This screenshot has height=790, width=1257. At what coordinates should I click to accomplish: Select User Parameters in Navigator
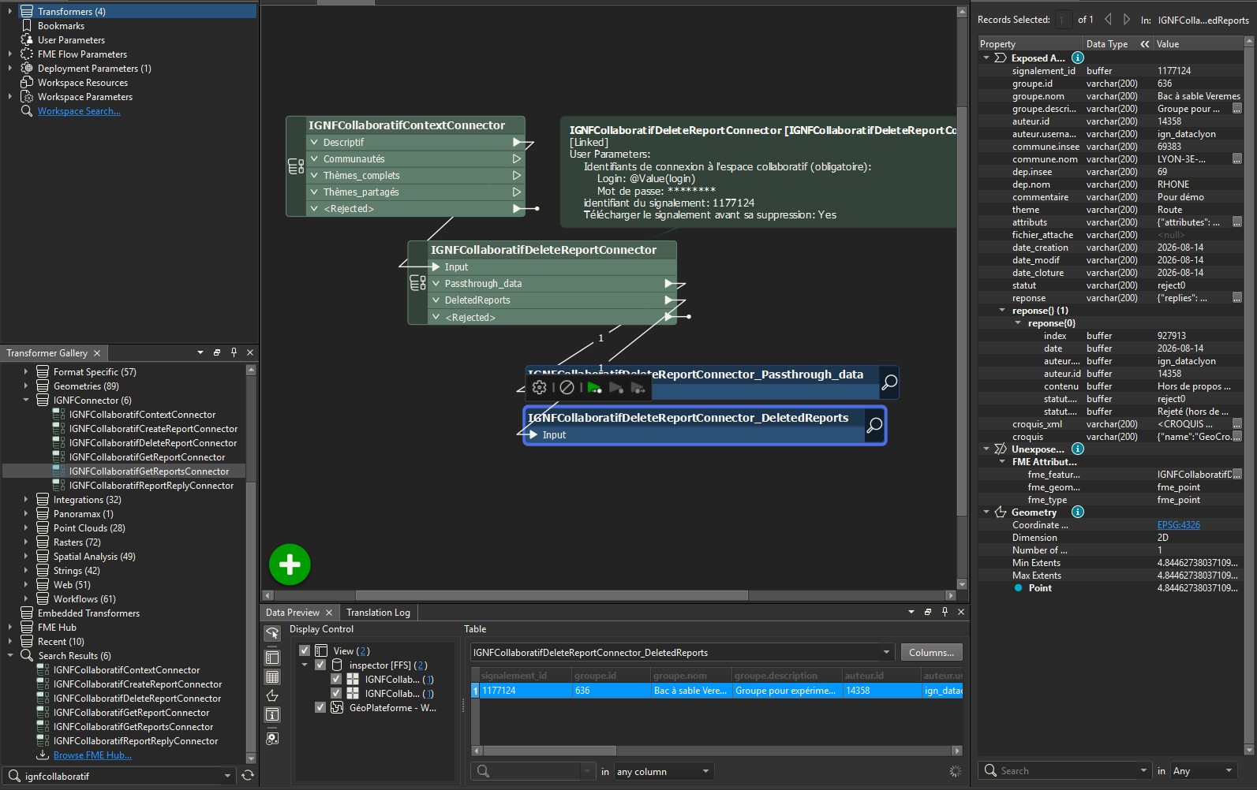pyautogui.click(x=71, y=39)
